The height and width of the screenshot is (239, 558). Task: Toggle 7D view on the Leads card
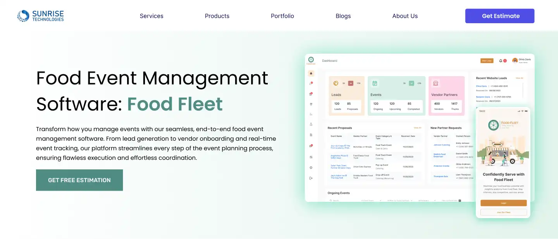pyautogui.click(x=343, y=83)
